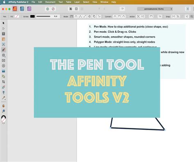194x162 pixels.
Task: Toggle the last Mode group icon
Action: [99, 16]
